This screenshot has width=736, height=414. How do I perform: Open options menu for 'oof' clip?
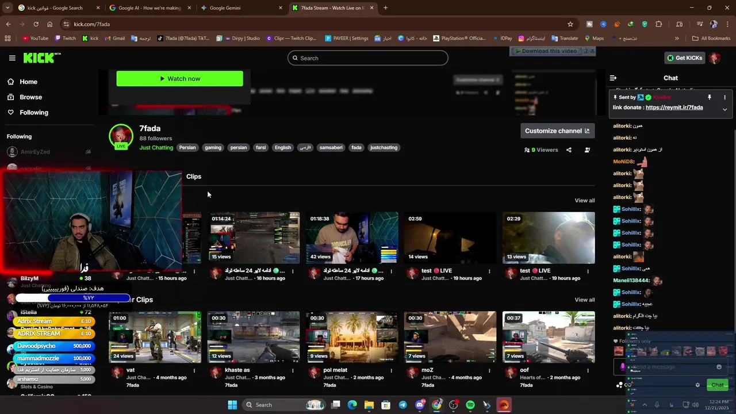(588, 371)
